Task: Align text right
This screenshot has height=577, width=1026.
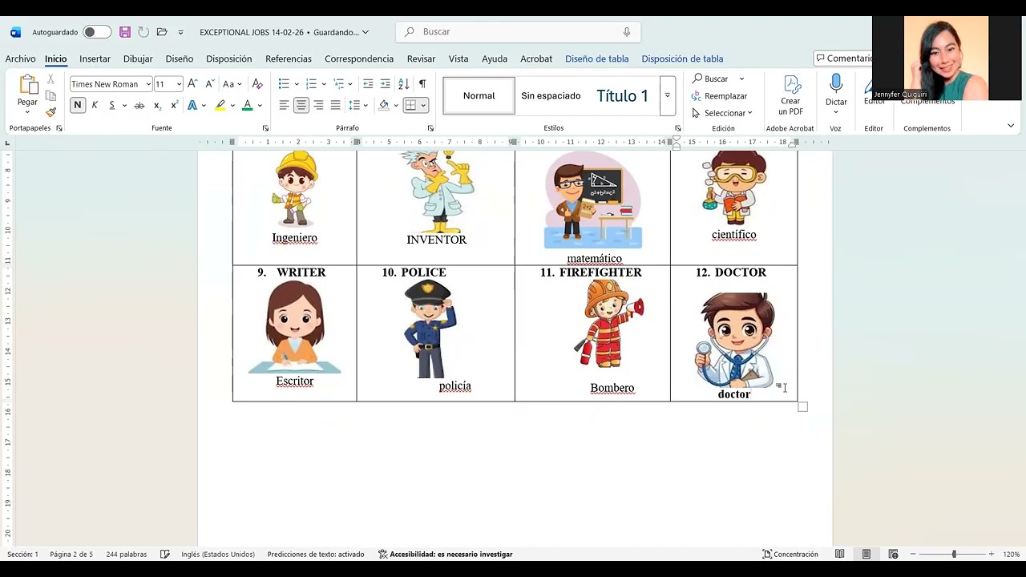Action: click(x=318, y=105)
